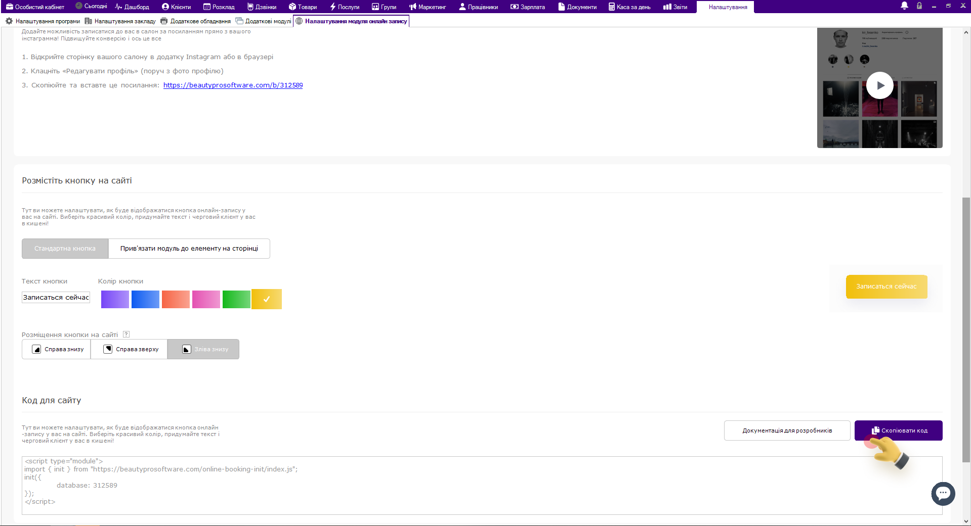
Task: Set placement to Зліва знизу
Action: click(203, 349)
